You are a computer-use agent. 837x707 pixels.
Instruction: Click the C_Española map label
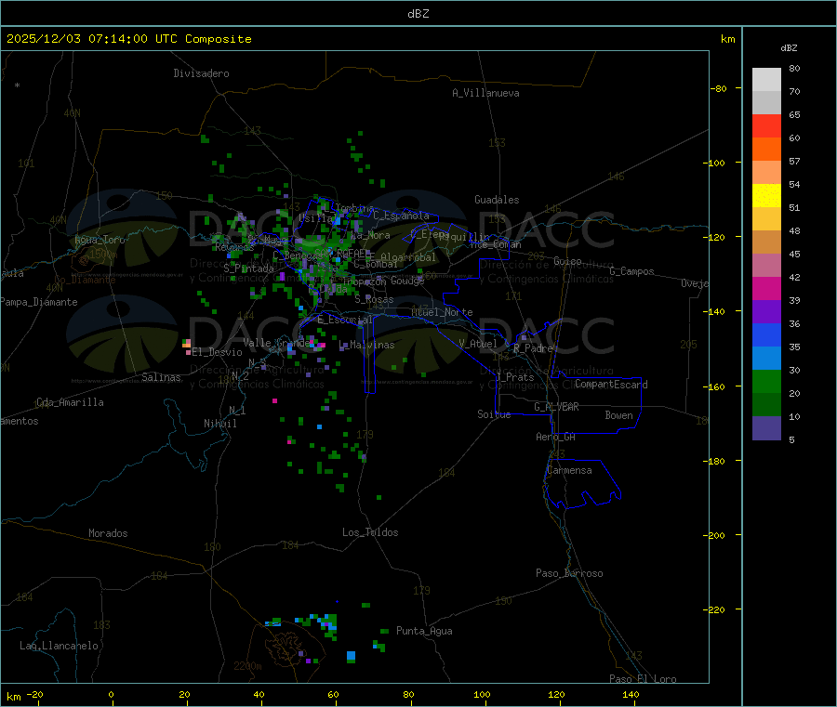click(402, 216)
